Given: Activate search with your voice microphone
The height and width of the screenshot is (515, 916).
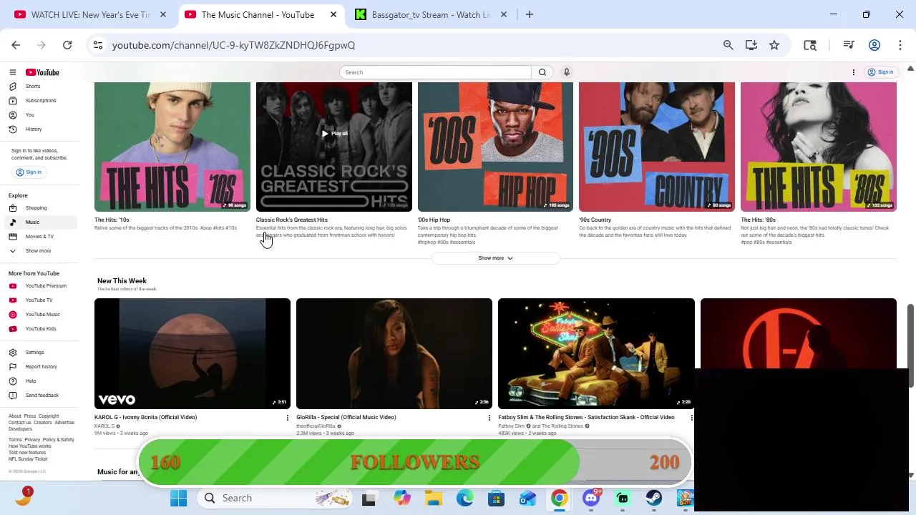Looking at the screenshot, I should [x=567, y=72].
